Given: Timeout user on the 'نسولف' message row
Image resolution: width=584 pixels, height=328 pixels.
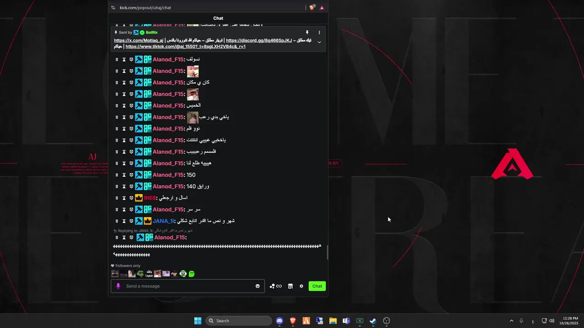Looking at the screenshot, I should click(x=124, y=59).
